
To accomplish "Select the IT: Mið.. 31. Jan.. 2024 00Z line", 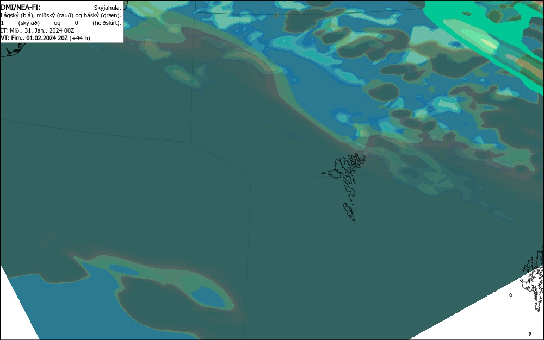I will point(38,30).
